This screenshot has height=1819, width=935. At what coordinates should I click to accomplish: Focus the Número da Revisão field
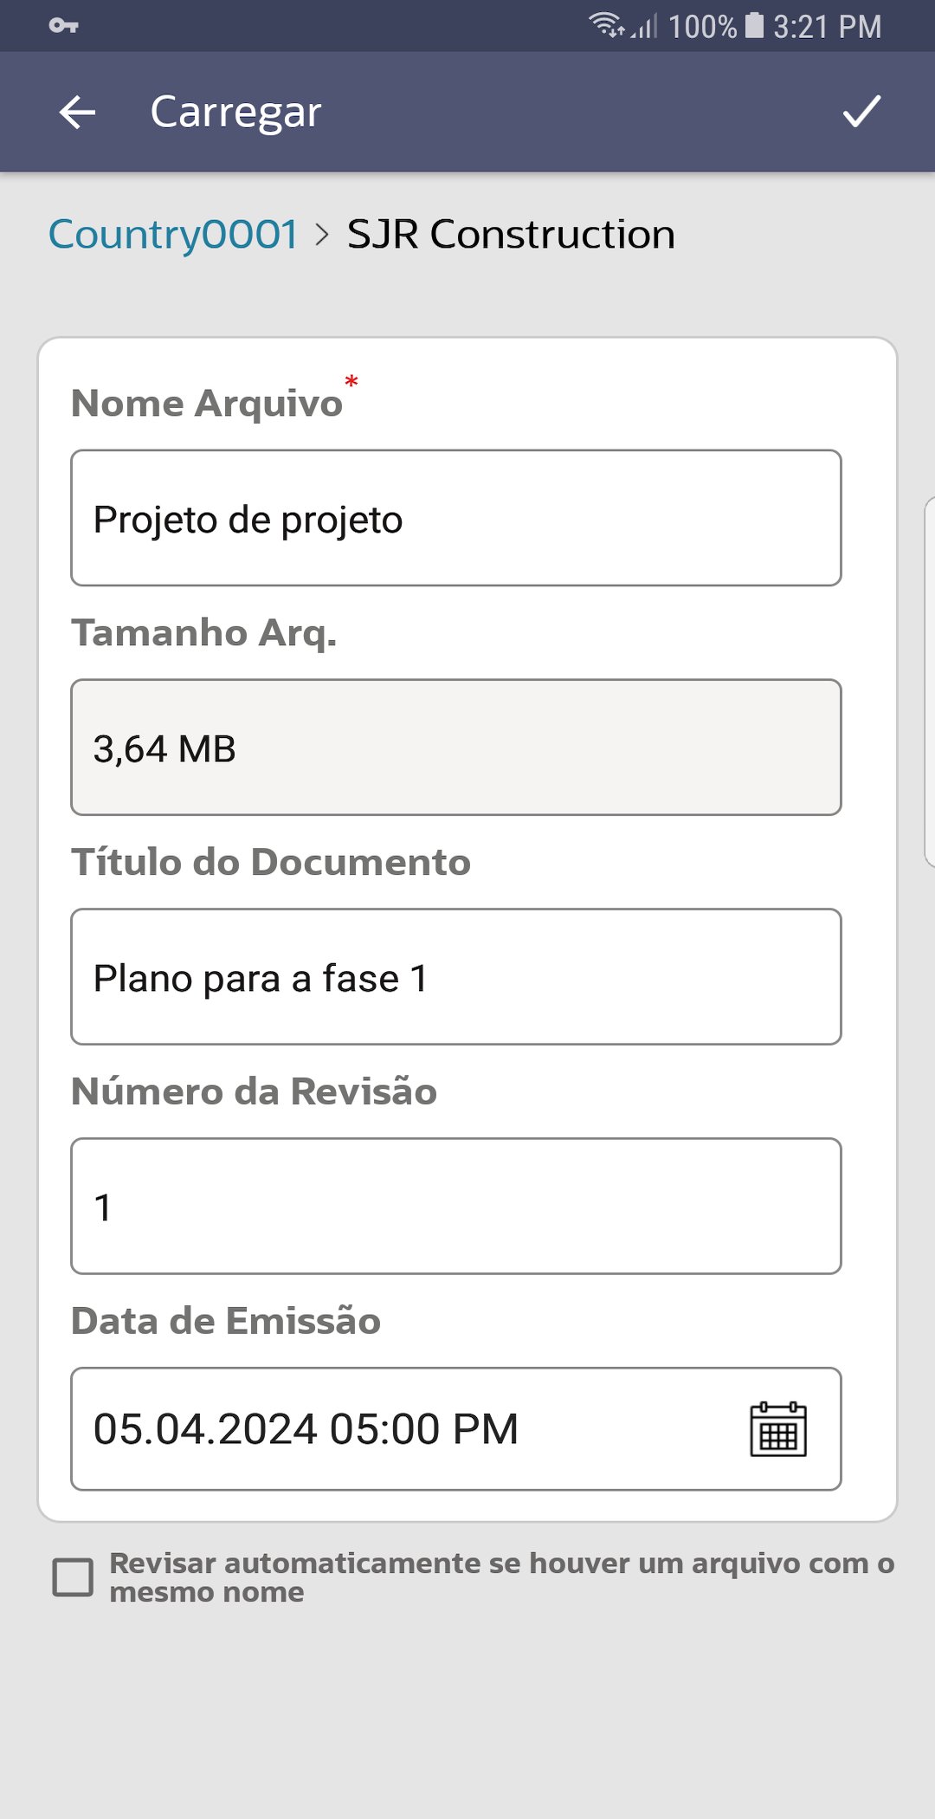coord(455,1207)
